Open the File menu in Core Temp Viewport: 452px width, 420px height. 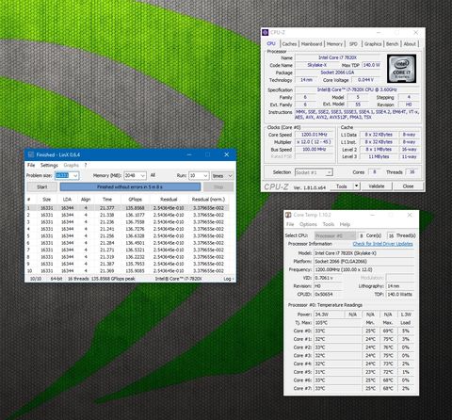click(290, 224)
